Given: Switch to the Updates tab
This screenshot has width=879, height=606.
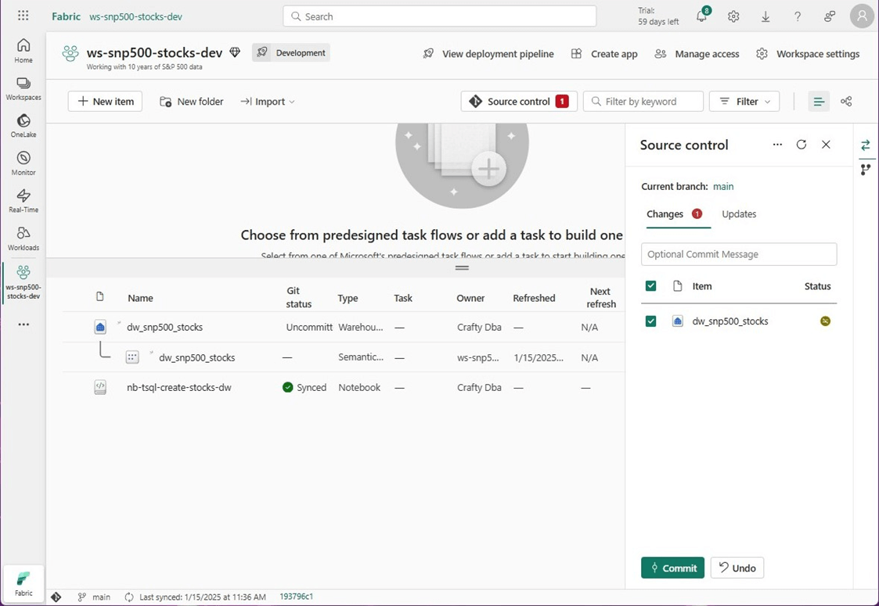Looking at the screenshot, I should pyautogui.click(x=739, y=214).
